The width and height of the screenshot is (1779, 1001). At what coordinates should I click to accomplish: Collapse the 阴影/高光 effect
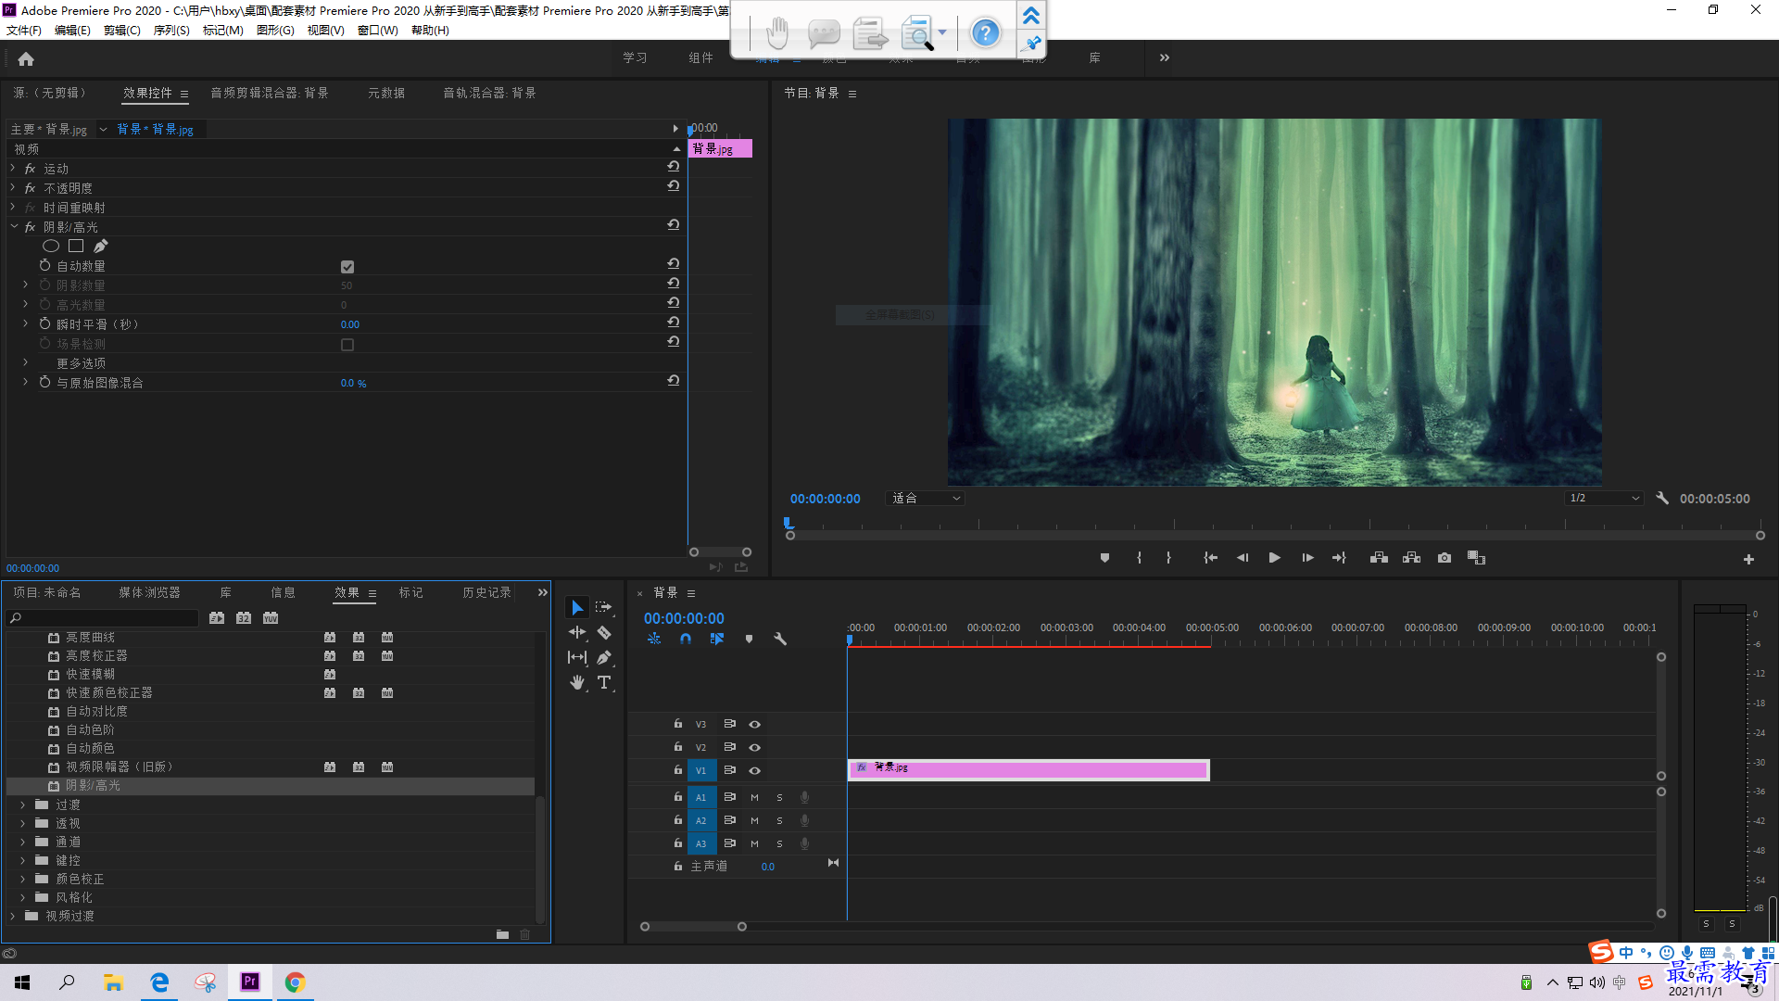tap(14, 226)
